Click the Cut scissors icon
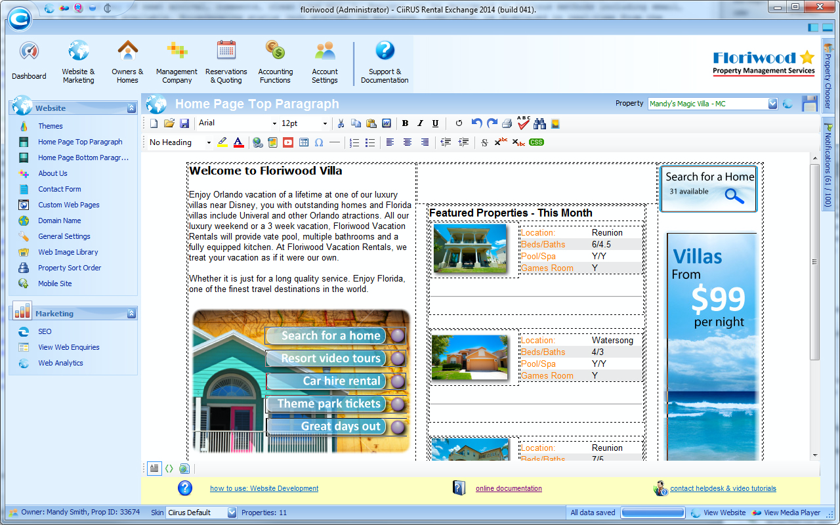840x525 pixels. (341, 123)
